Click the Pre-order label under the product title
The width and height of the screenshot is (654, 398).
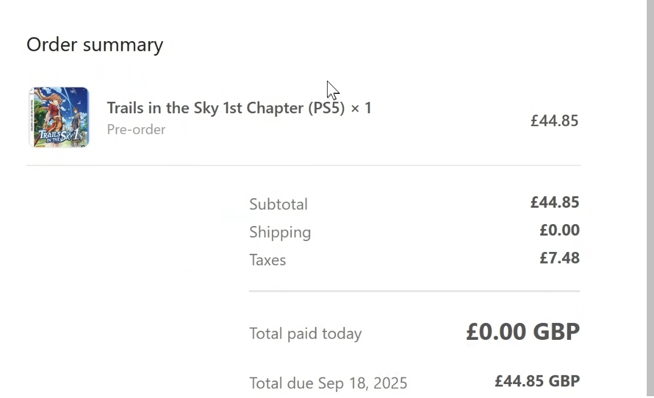click(136, 130)
